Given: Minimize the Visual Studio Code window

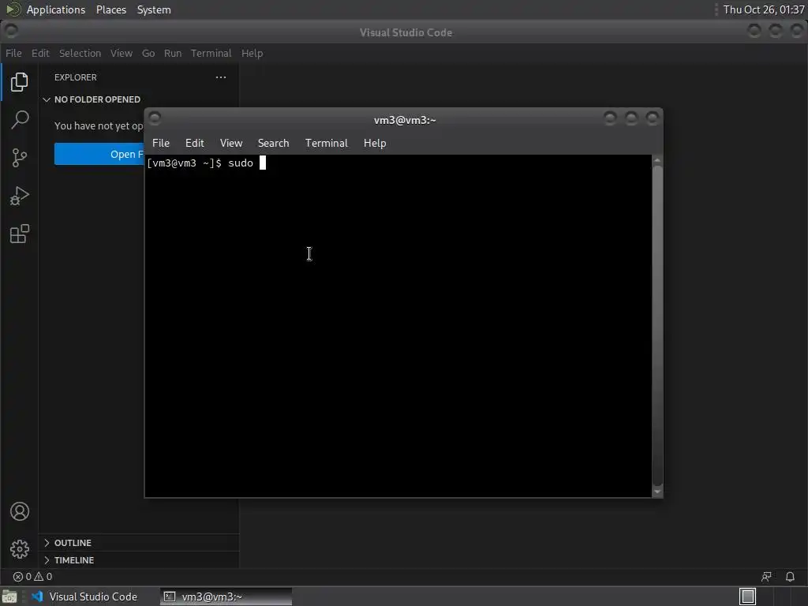Looking at the screenshot, I should pos(754,31).
